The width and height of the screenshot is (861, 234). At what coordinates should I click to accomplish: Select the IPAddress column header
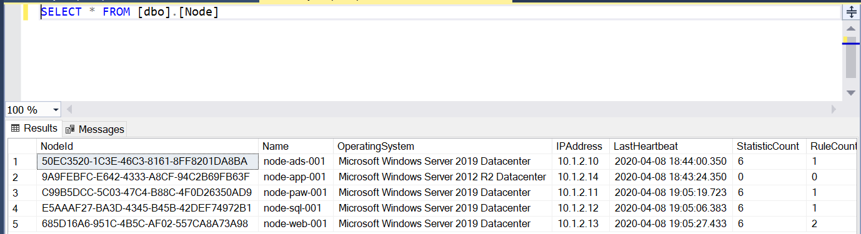(x=581, y=146)
